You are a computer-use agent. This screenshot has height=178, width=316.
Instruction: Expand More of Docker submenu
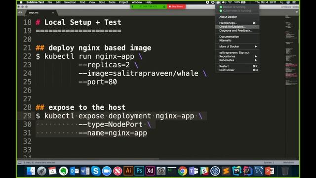[237, 46]
